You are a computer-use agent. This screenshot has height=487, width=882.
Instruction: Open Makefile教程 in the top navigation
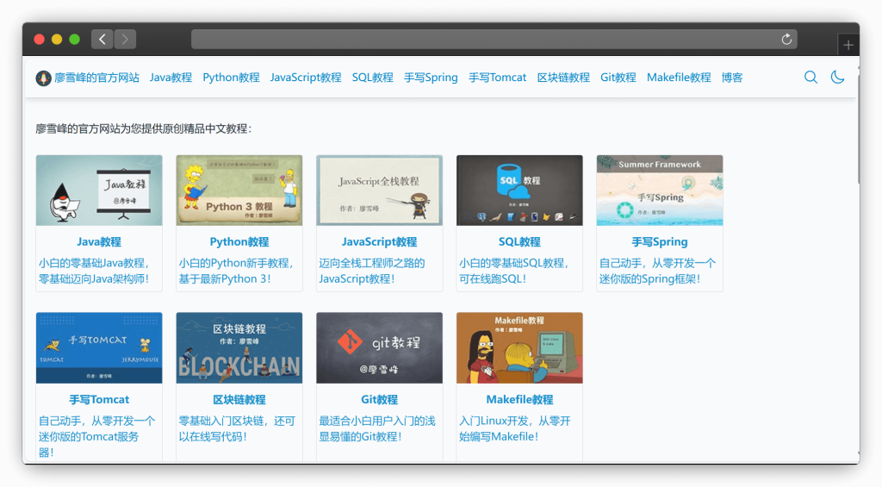pos(679,78)
